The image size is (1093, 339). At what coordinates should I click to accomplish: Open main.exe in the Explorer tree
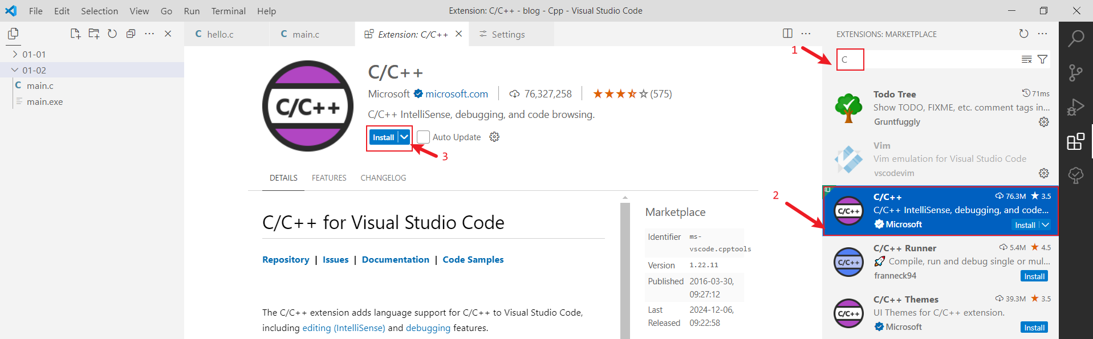click(45, 101)
